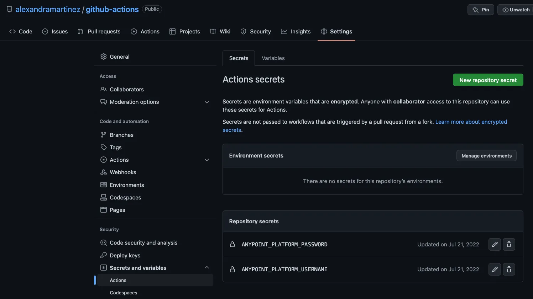Click the ANYPOINT_PLATFORM_PASSWORD secret name
This screenshot has height=299, width=533.
point(284,244)
